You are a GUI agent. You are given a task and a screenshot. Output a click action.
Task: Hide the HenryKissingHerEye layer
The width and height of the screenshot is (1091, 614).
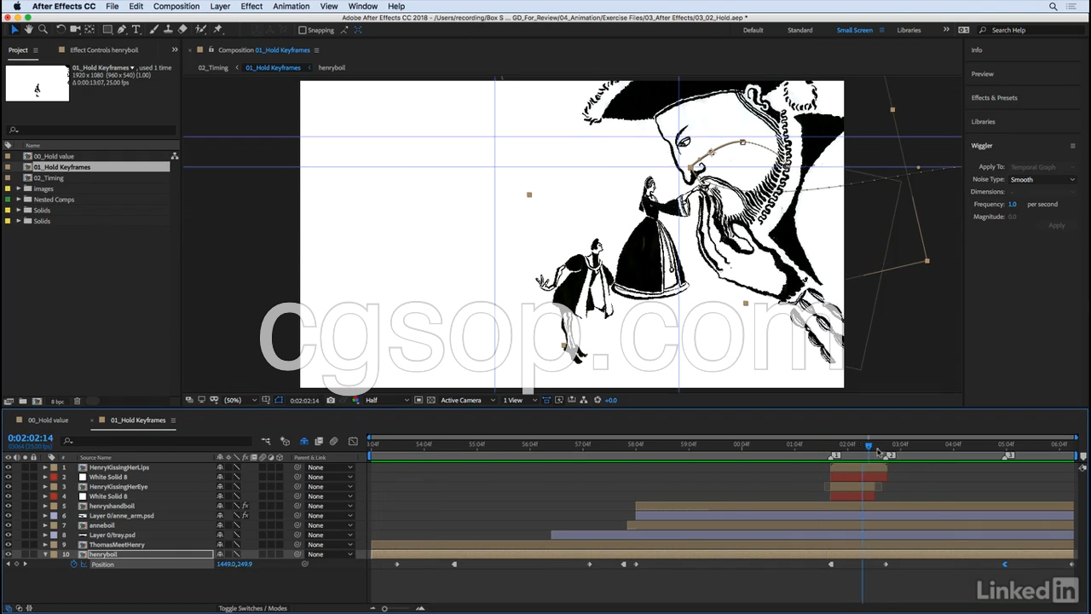click(9, 487)
